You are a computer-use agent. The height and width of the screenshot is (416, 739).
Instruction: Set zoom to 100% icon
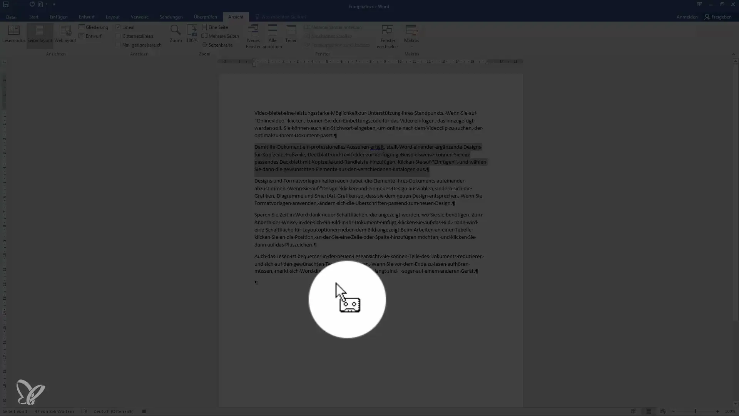coord(192,34)
